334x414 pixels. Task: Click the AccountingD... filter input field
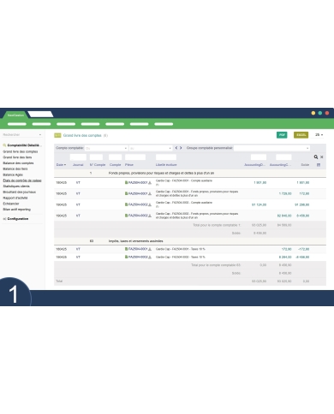[x=259, y=157]
